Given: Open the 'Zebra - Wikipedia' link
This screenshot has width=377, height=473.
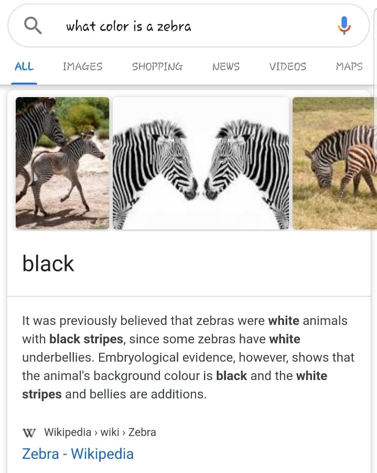Looking at the screenshot, I should pyautogui.click(x=78, y=454).
